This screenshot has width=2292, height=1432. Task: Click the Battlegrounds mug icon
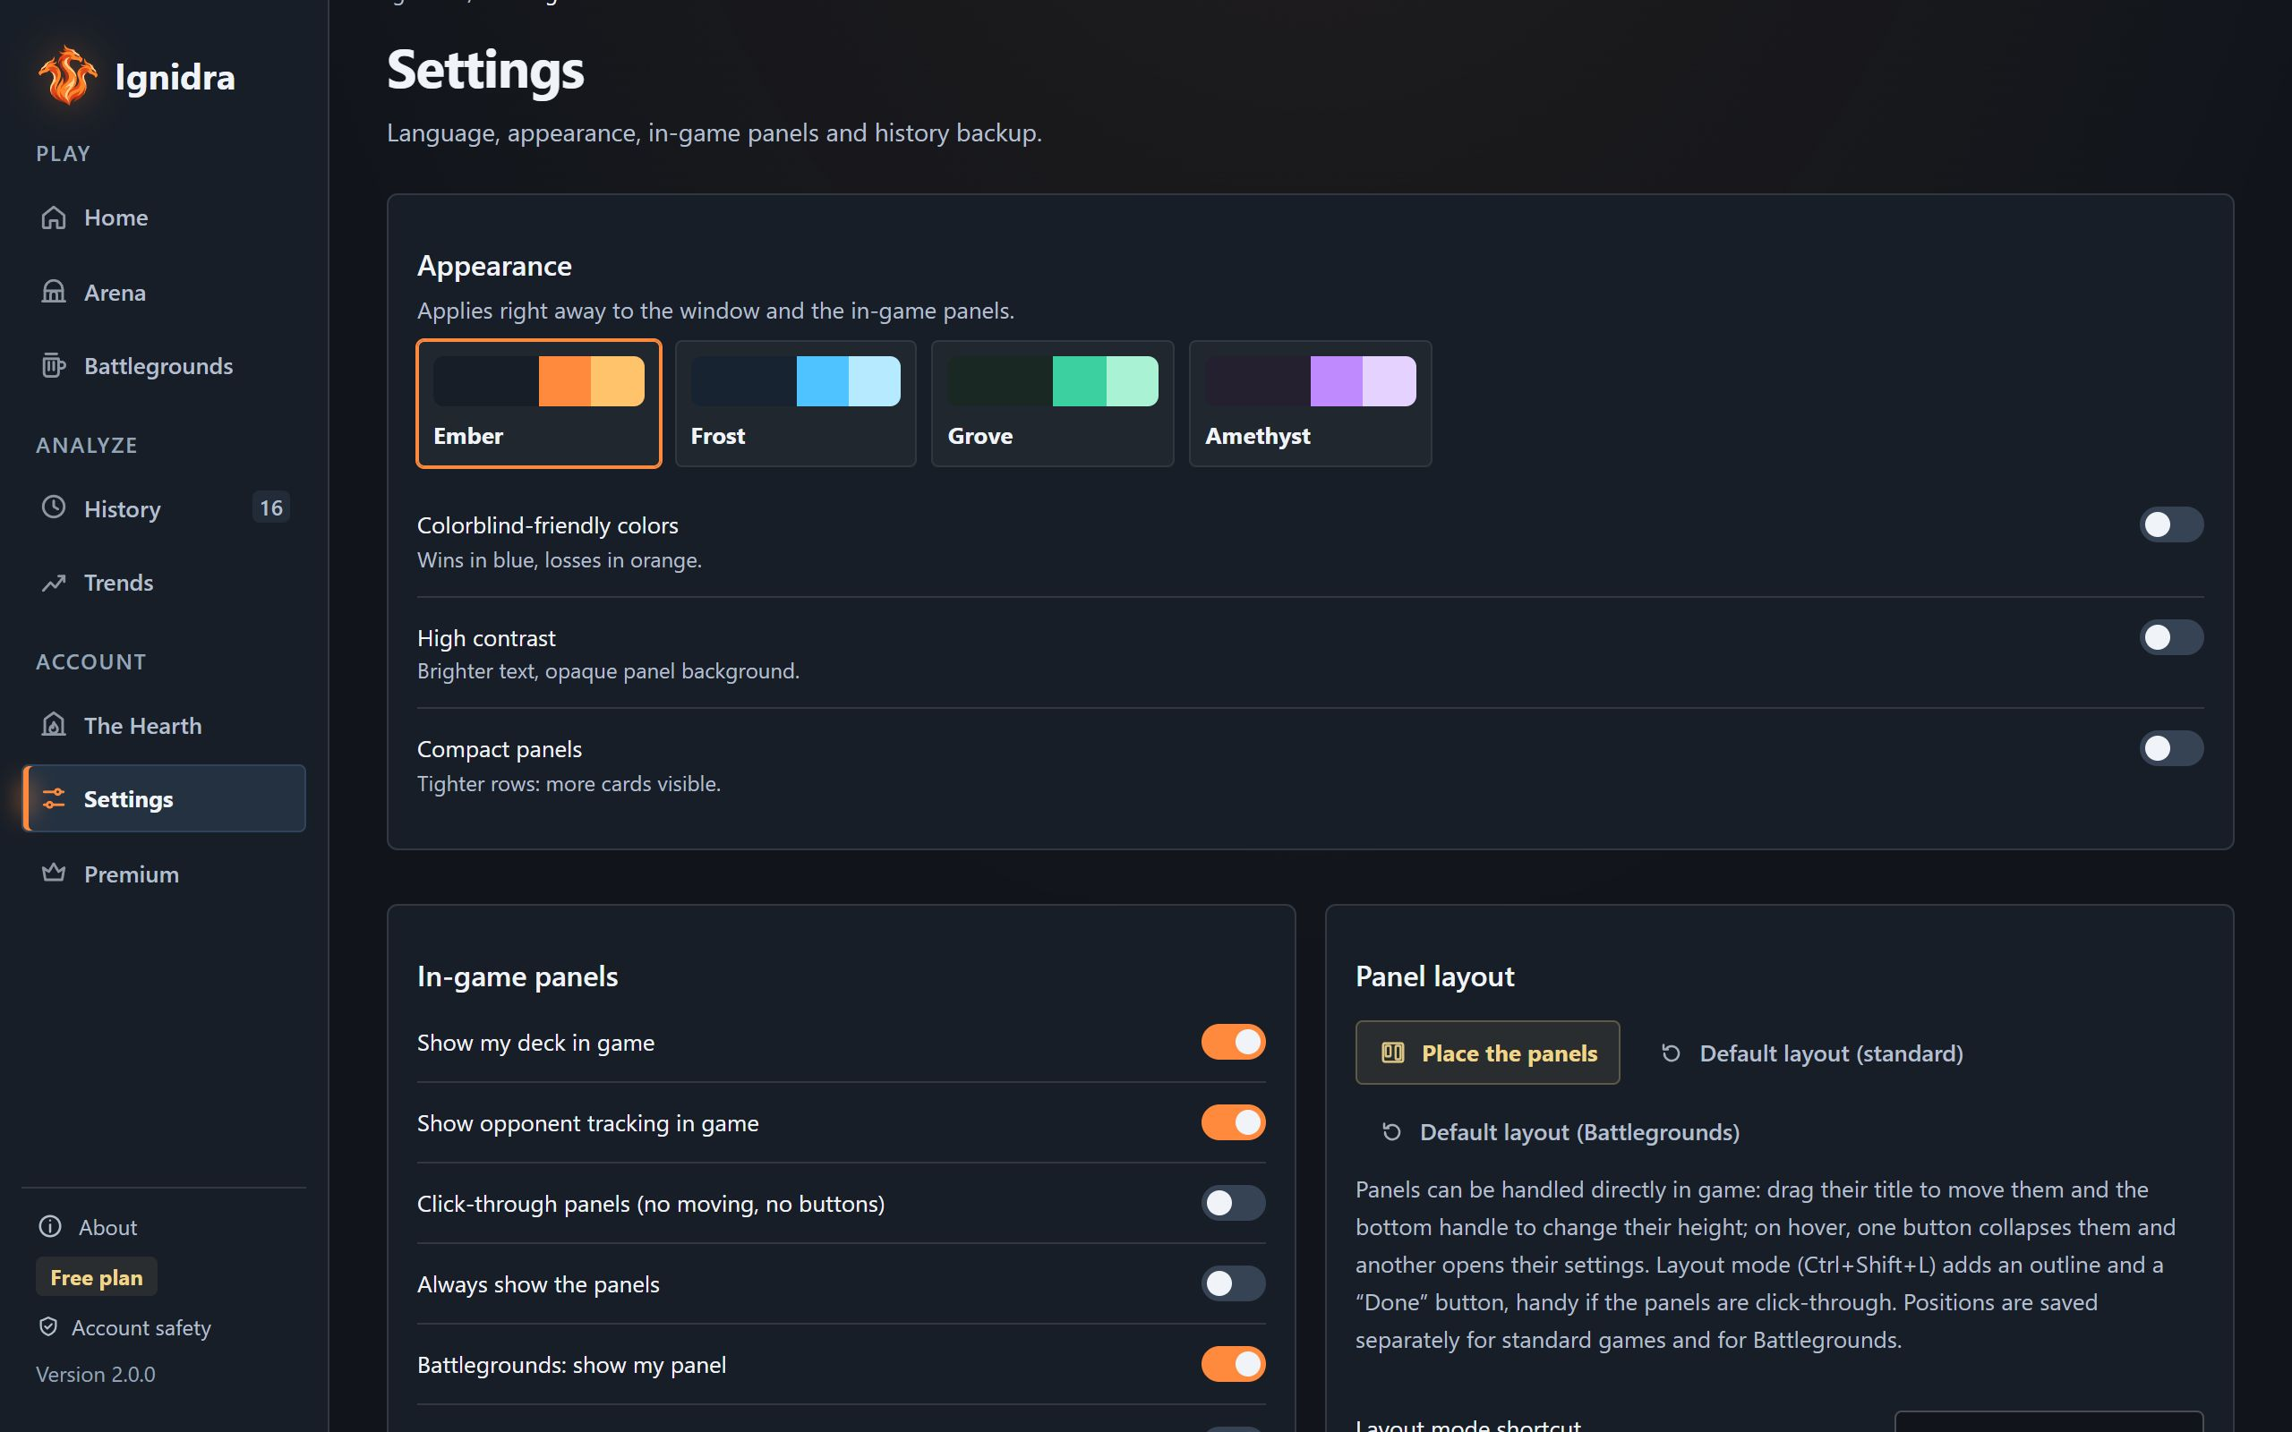tap(54, 365)
